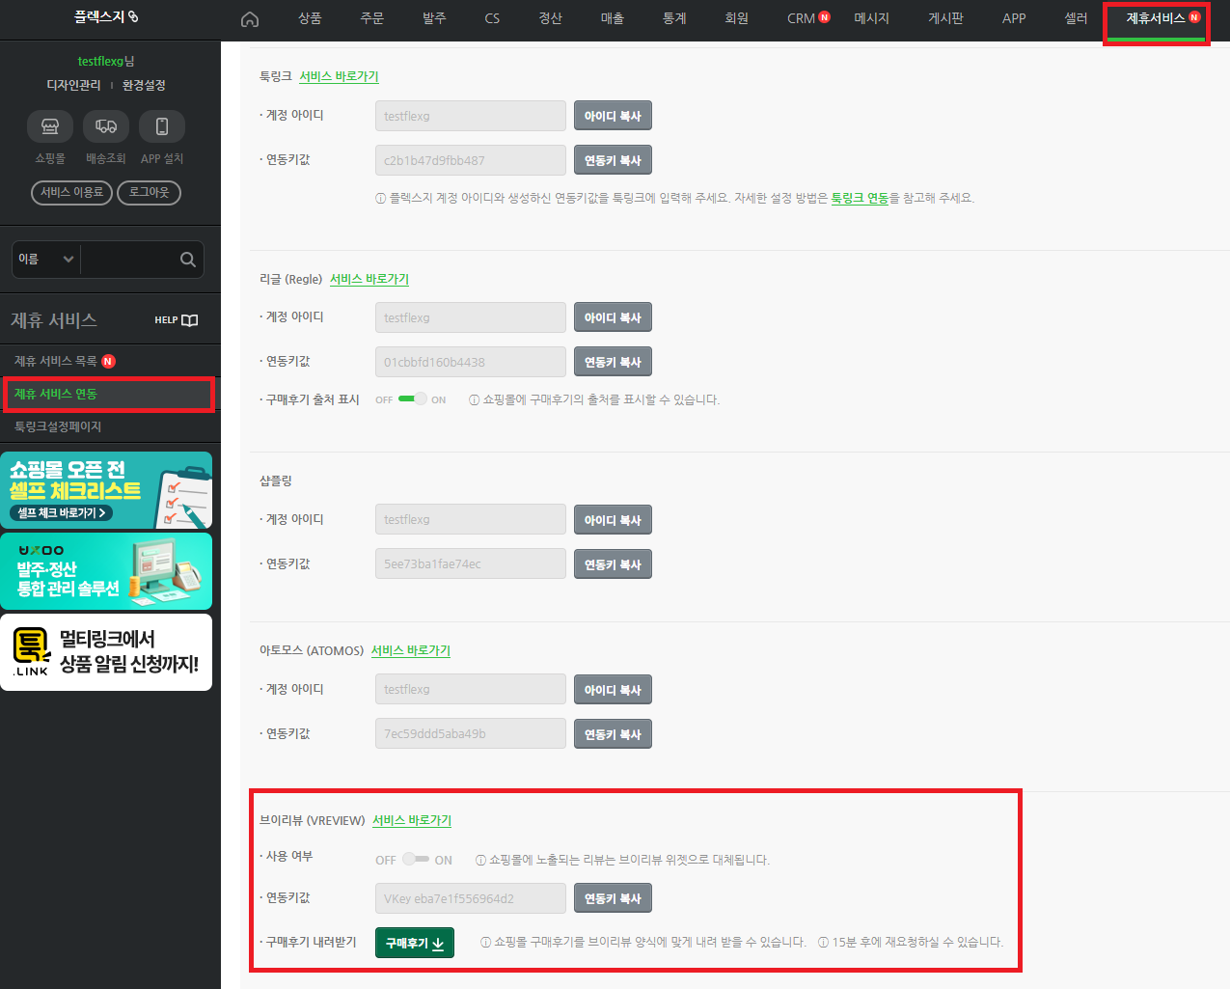Open the 쇼핑몰 오픈 전 셀프 체크리스트 banner
The height and width of the screenshot is (989, 1230).
[x=106, y=490]
